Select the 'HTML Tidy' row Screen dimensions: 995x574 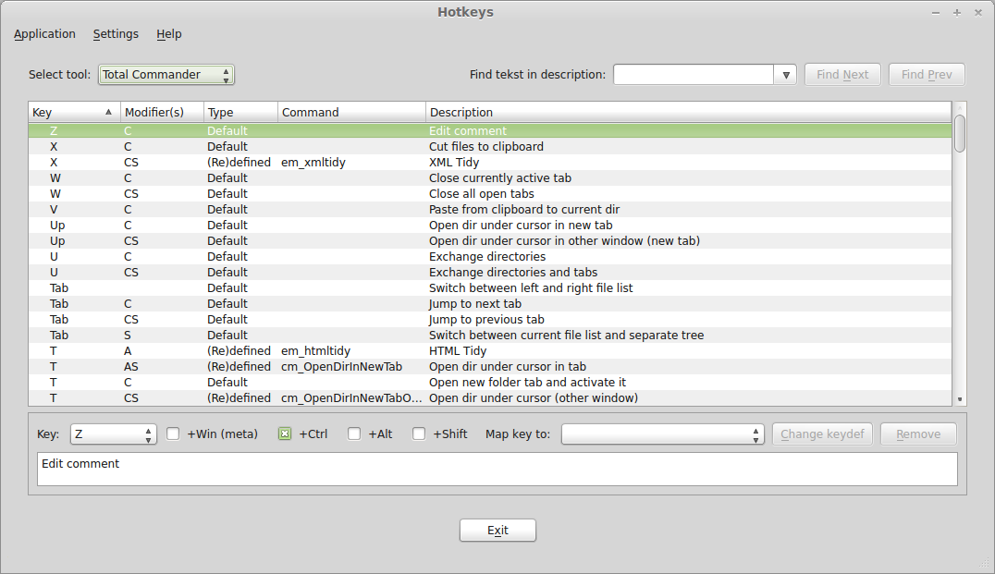tap(490, 350)
